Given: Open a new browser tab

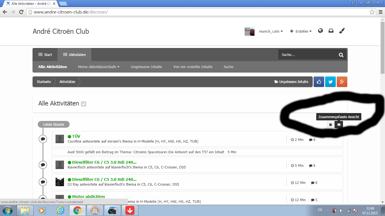Looking at the screenshot, I should click(63, 3).
